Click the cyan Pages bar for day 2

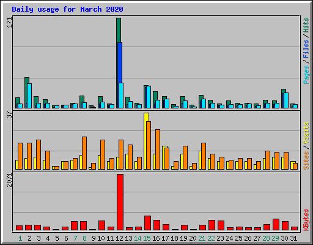29,96
